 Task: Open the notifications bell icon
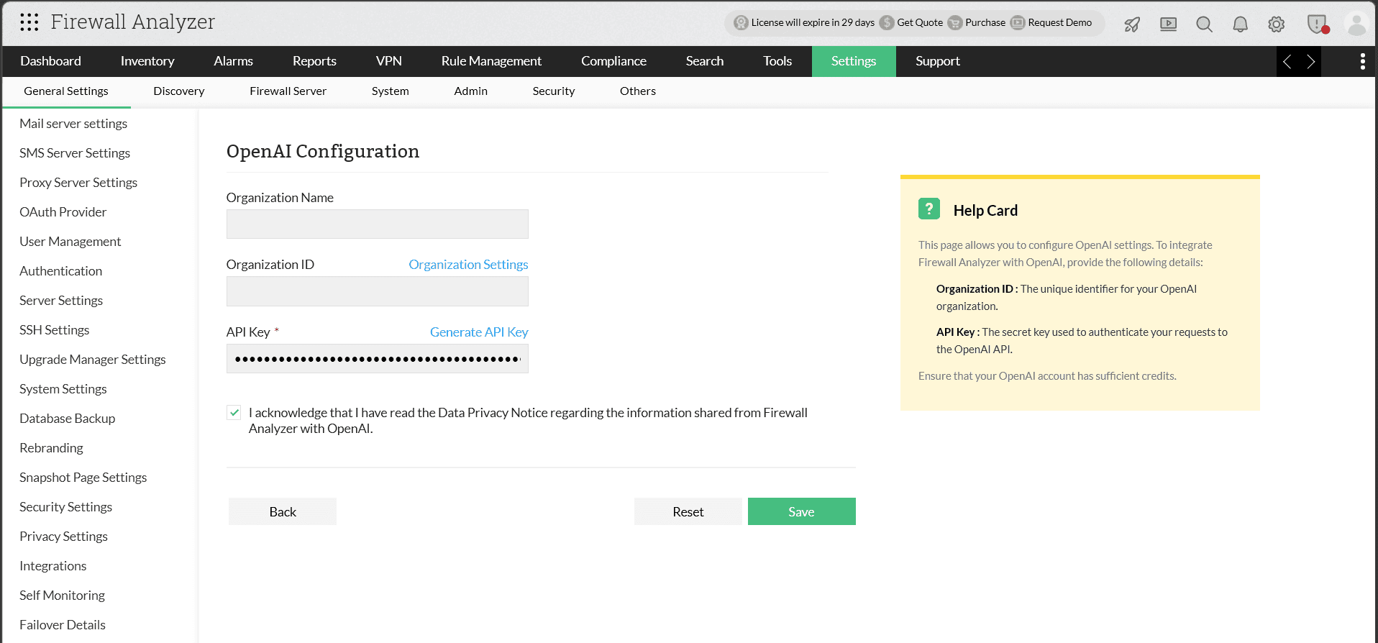tap(1241, 24)
